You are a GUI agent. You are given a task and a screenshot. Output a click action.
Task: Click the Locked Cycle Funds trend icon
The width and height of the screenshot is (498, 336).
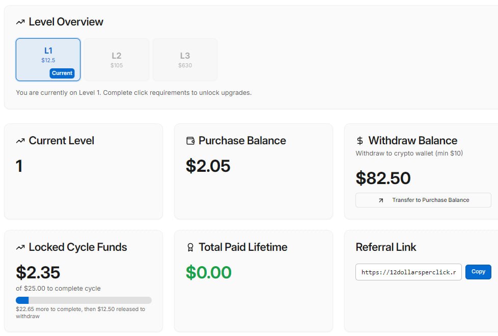[x=20, y=247]
